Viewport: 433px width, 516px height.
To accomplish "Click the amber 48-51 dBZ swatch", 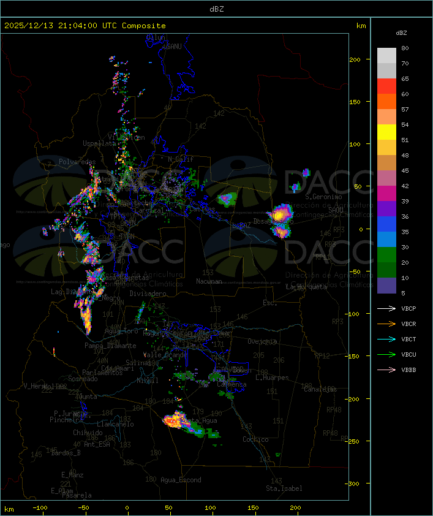I will point(386,148).
